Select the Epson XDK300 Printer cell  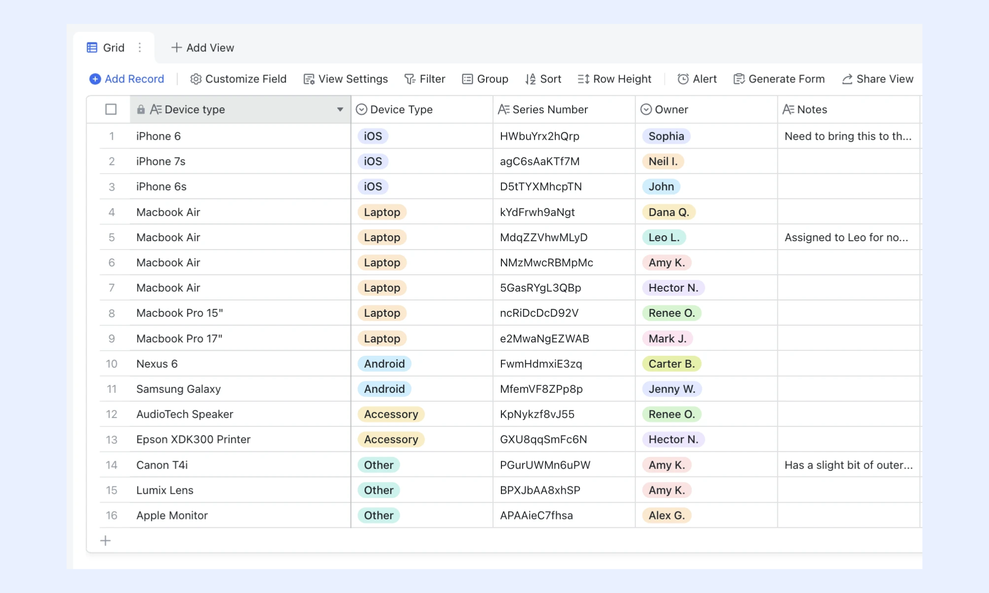240,440
